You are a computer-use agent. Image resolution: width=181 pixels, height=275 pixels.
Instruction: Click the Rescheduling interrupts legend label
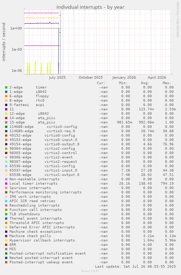[x=35, y=205]
